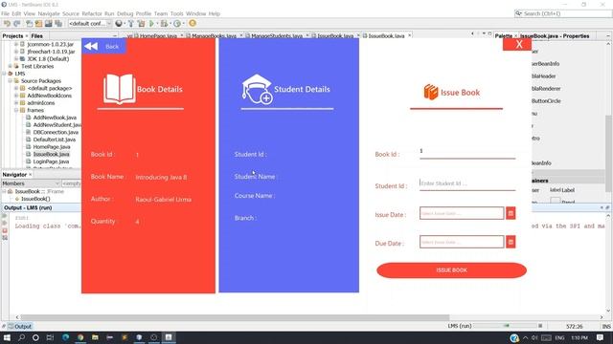Open the Due Date calendar picker icon
The image size is (613, 344).
(511, 242)
